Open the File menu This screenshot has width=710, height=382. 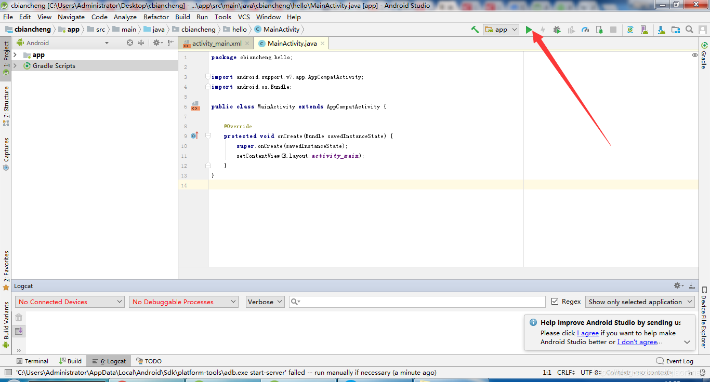[8, 17]
